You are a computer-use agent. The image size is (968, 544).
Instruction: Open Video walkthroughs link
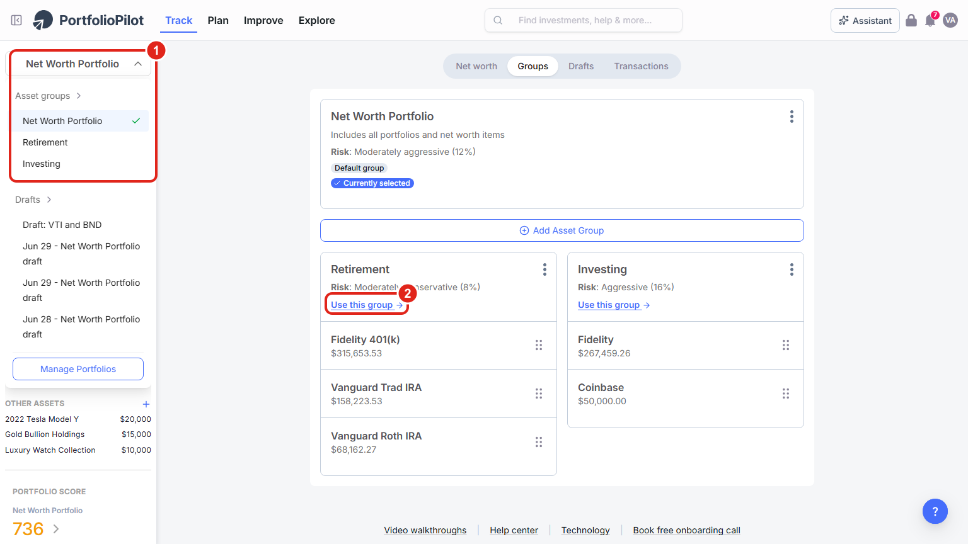coord(425,530)
